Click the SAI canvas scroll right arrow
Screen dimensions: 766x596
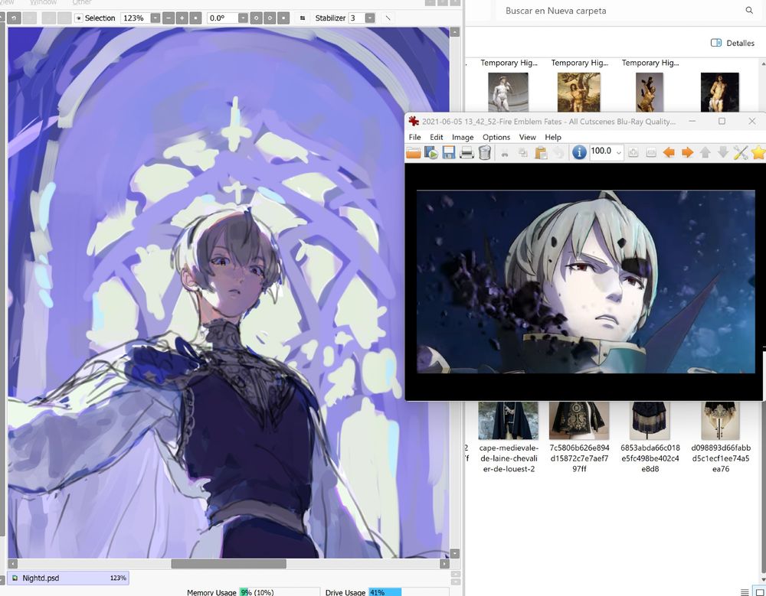(444, 564)
